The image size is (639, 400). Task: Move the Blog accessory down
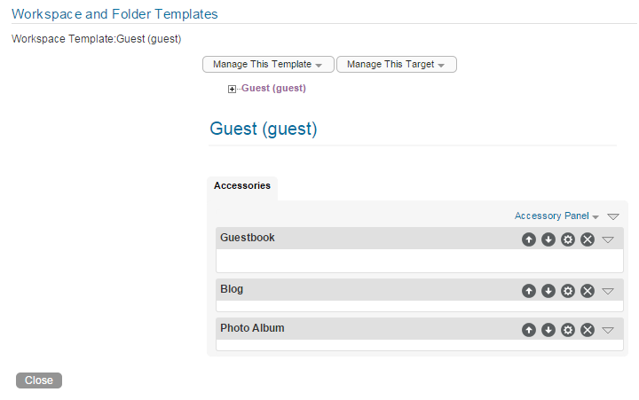pyautogui.click(x=548, y=291)
